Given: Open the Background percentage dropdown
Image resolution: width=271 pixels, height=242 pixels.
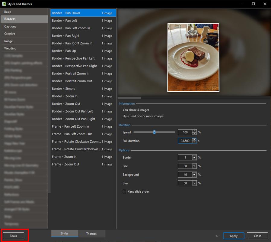Looking at the screenshot, I should click(194, 175).
